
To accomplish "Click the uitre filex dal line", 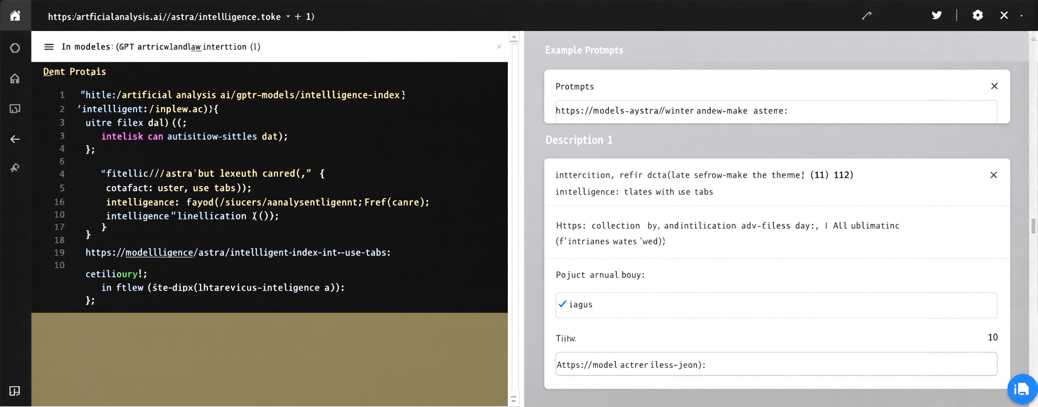I will (136, 123).
